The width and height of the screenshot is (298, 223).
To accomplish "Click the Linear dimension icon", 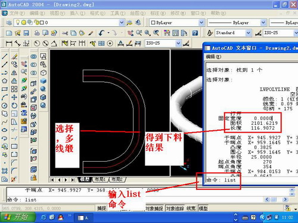I will (x=9, y=43).
